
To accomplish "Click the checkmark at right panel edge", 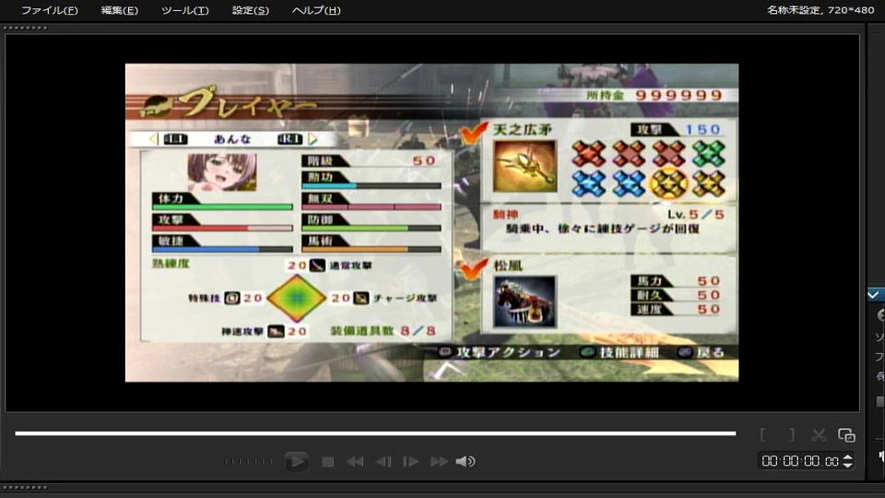I will 873,295.
